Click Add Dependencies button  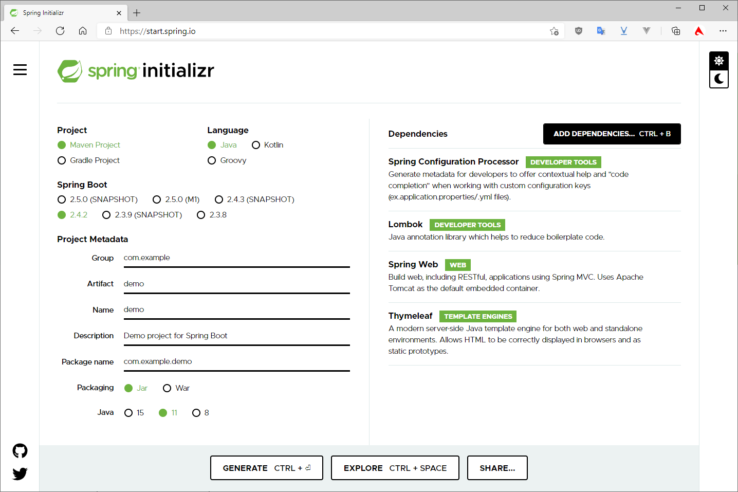coord(612,134)
